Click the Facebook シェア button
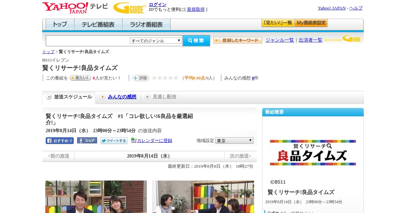Image resolution: width=406 pixels, height=213 pixels. [87, 140]
